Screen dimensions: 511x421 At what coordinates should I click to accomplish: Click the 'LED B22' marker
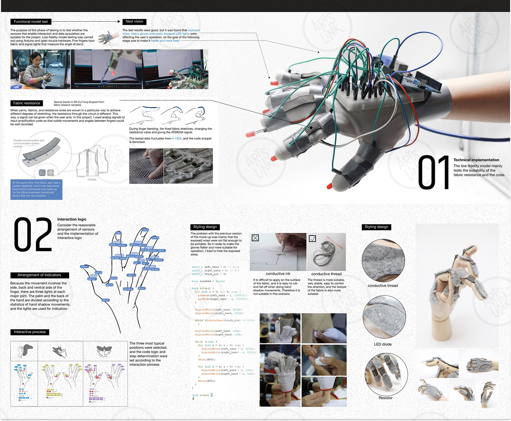pos(115,258)
